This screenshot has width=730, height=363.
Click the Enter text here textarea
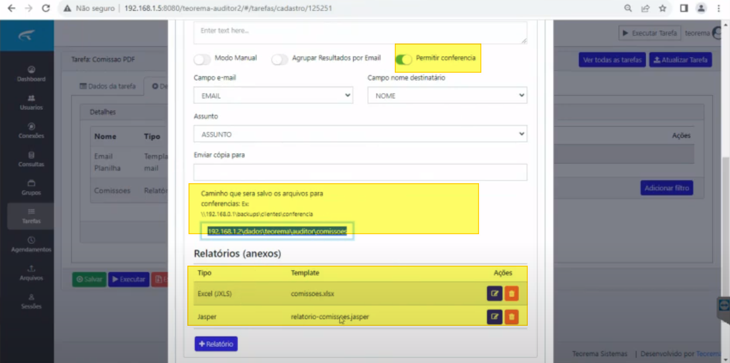360,33
